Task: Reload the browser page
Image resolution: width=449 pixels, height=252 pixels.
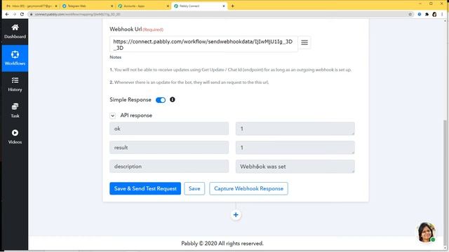Action: (x=22, y=14)
